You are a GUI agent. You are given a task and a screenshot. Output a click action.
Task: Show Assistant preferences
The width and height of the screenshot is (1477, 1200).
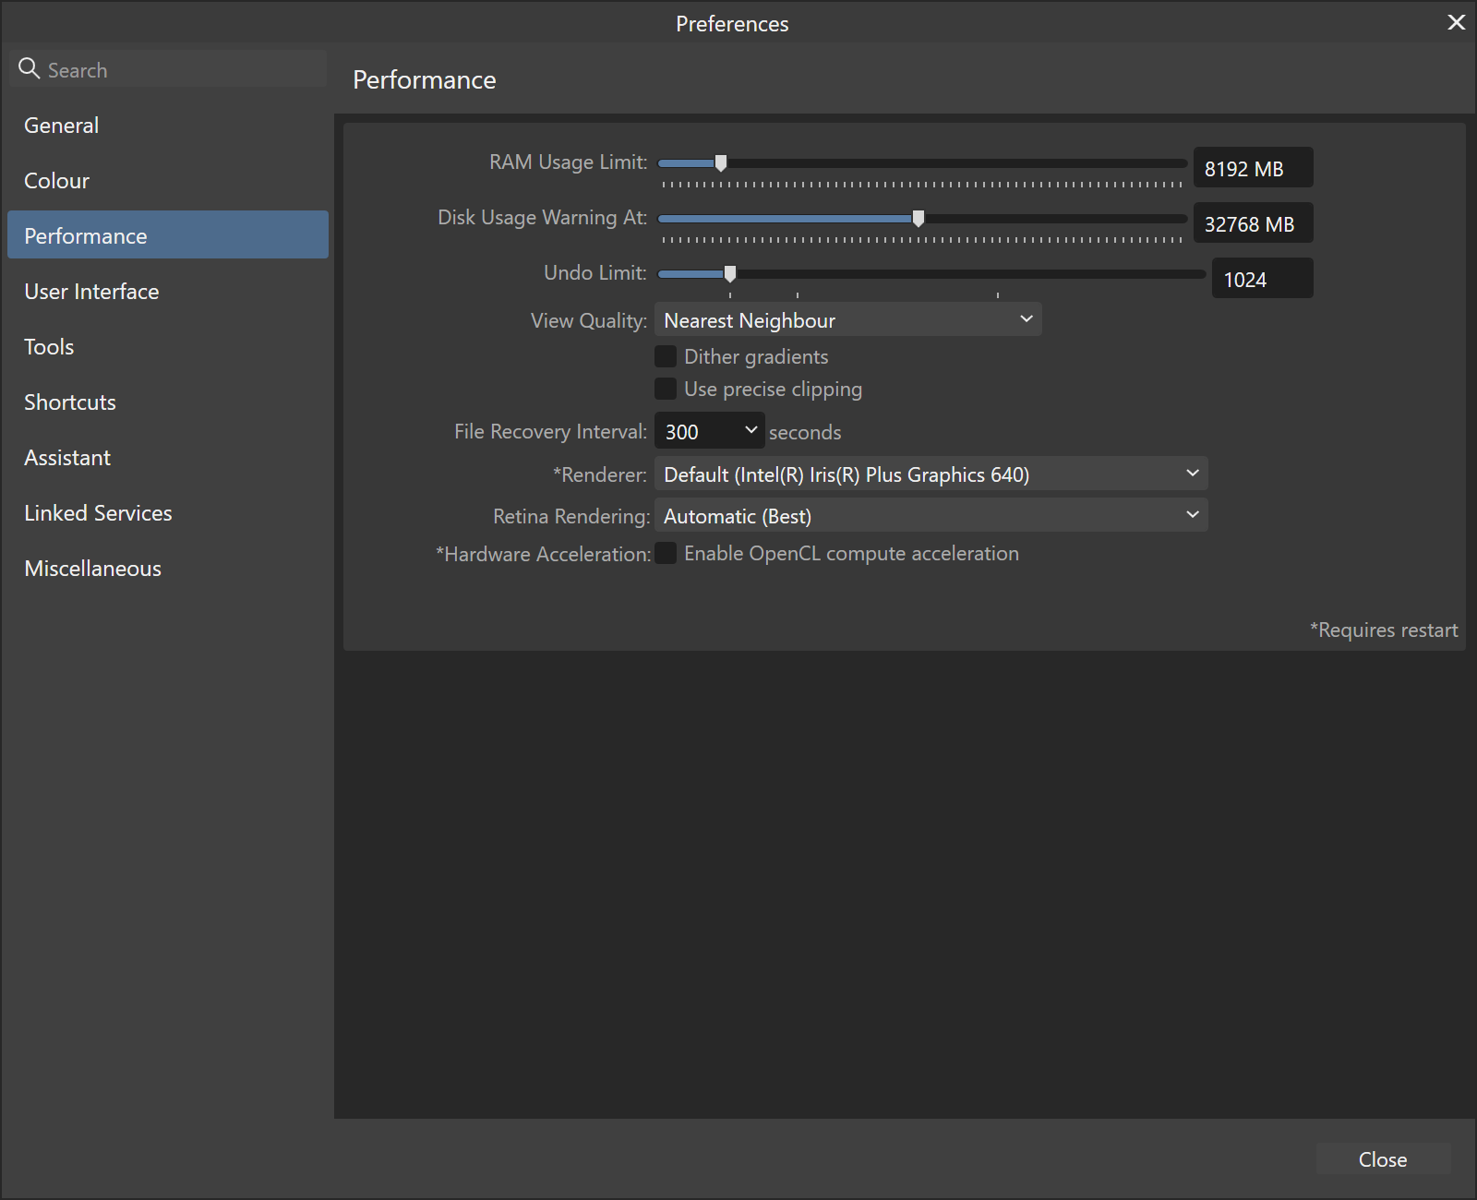168,458
